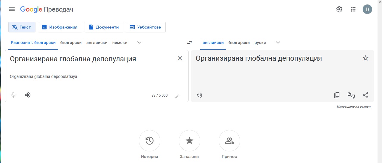Open the main hamburger menu
Screen dimensions: 382x163
click(12, 9)
